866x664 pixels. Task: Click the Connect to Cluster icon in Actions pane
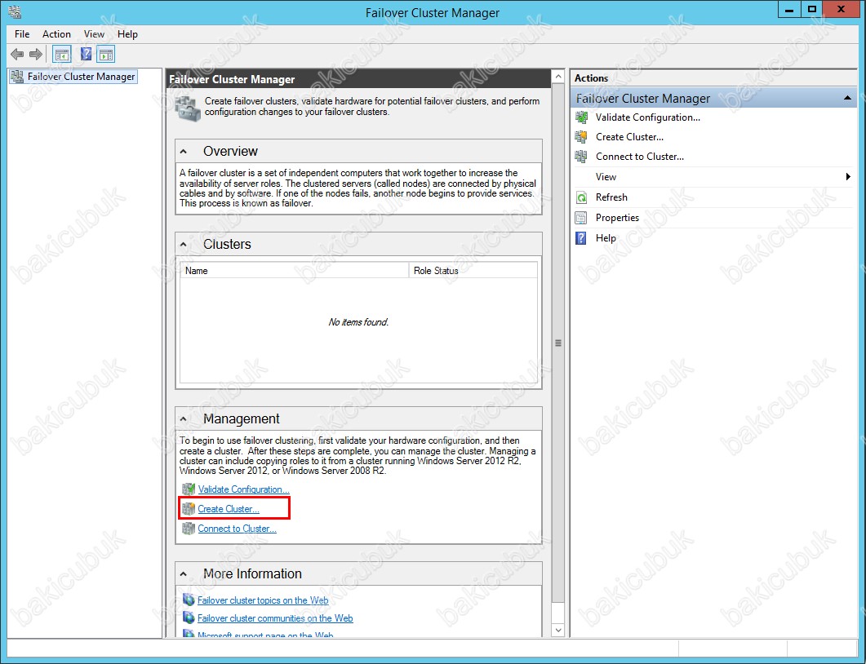(581, 157)
